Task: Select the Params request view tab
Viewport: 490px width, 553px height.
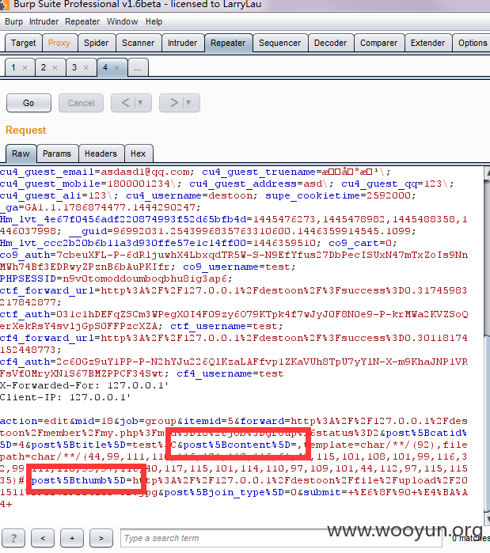Action: pyautogui.click(x=57, y=153)
